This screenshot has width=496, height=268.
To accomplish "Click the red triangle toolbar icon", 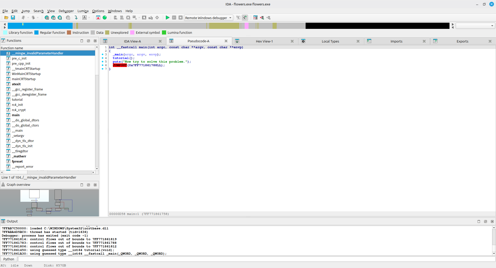I will pos(98,18).
